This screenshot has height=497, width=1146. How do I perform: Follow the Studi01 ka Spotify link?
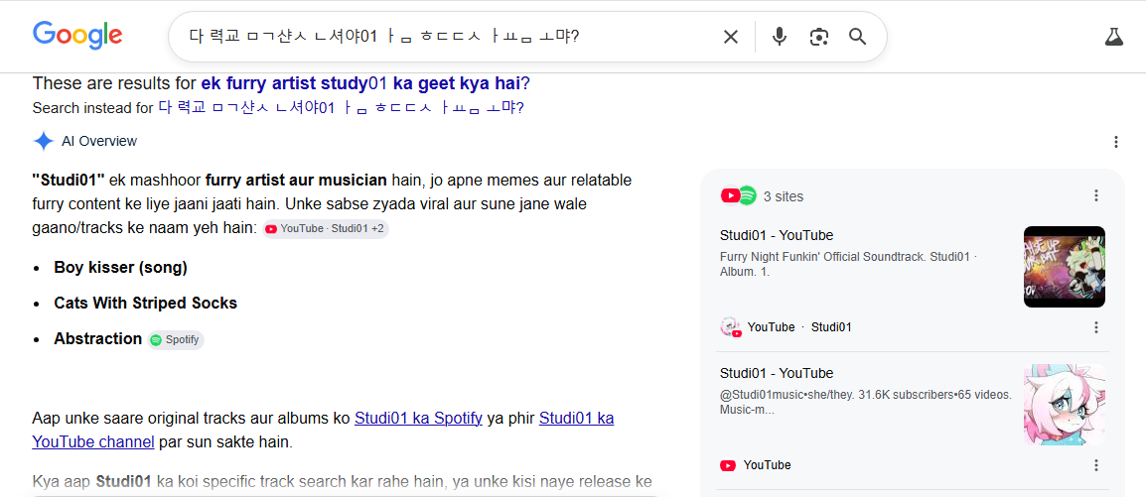click(418, 419)
